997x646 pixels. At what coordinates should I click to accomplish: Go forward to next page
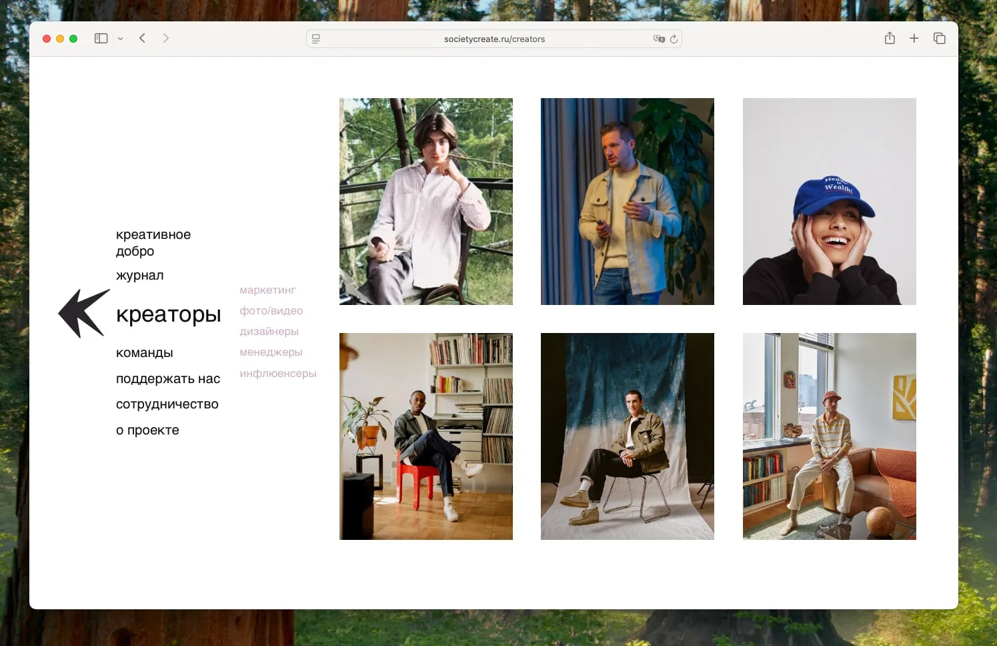[166, 38]
